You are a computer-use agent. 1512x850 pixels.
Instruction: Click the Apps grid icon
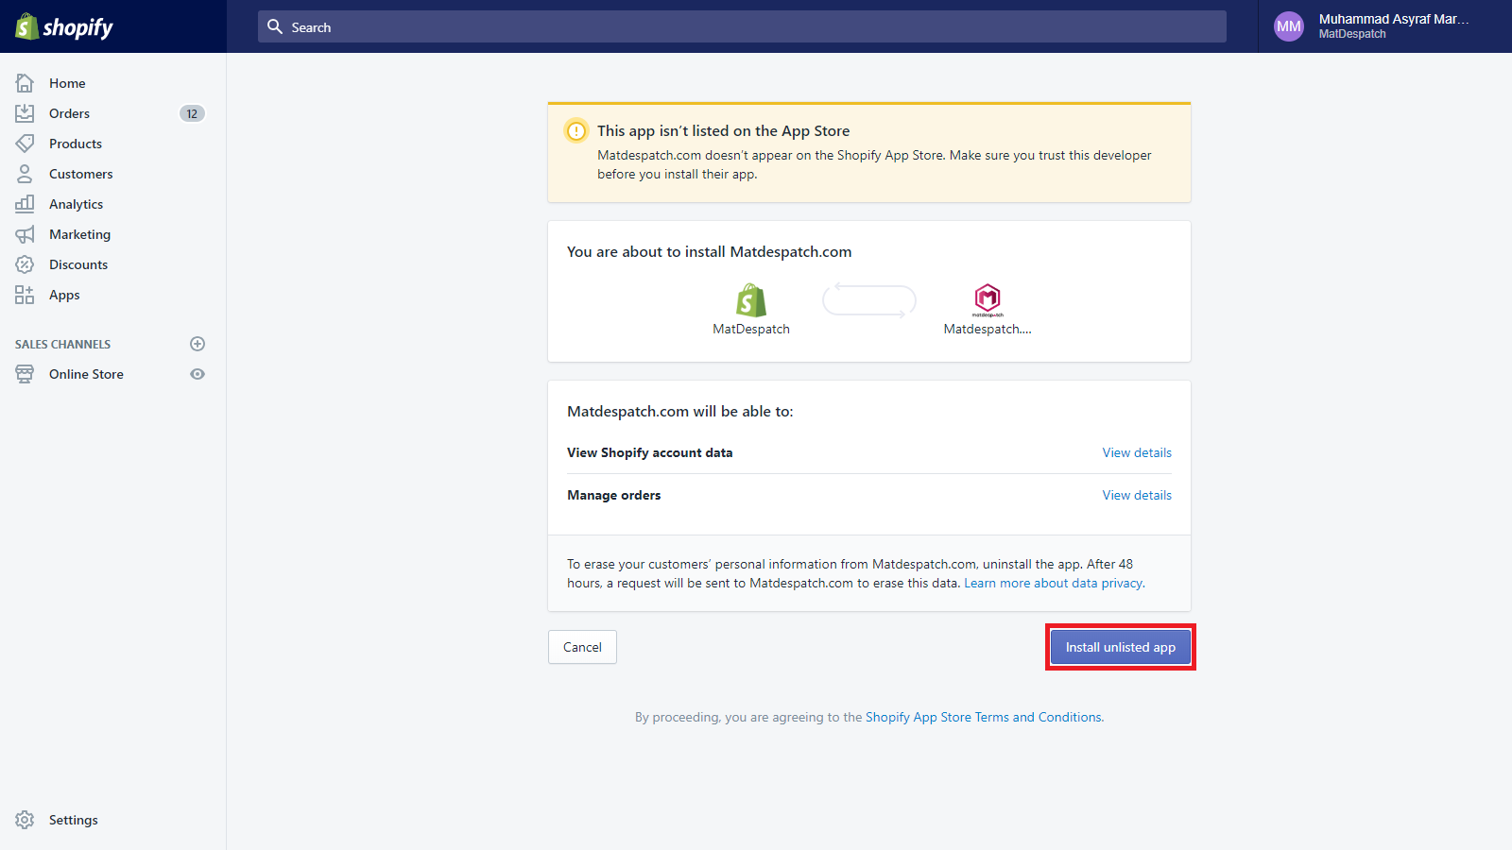pyautogui.click(x=25, y=295)
